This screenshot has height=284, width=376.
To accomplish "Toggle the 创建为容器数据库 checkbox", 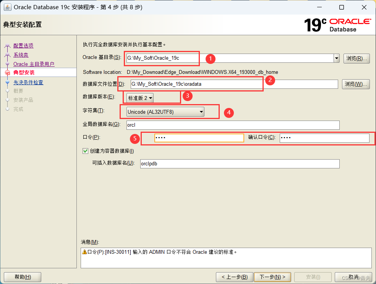I will click(85, 151).
